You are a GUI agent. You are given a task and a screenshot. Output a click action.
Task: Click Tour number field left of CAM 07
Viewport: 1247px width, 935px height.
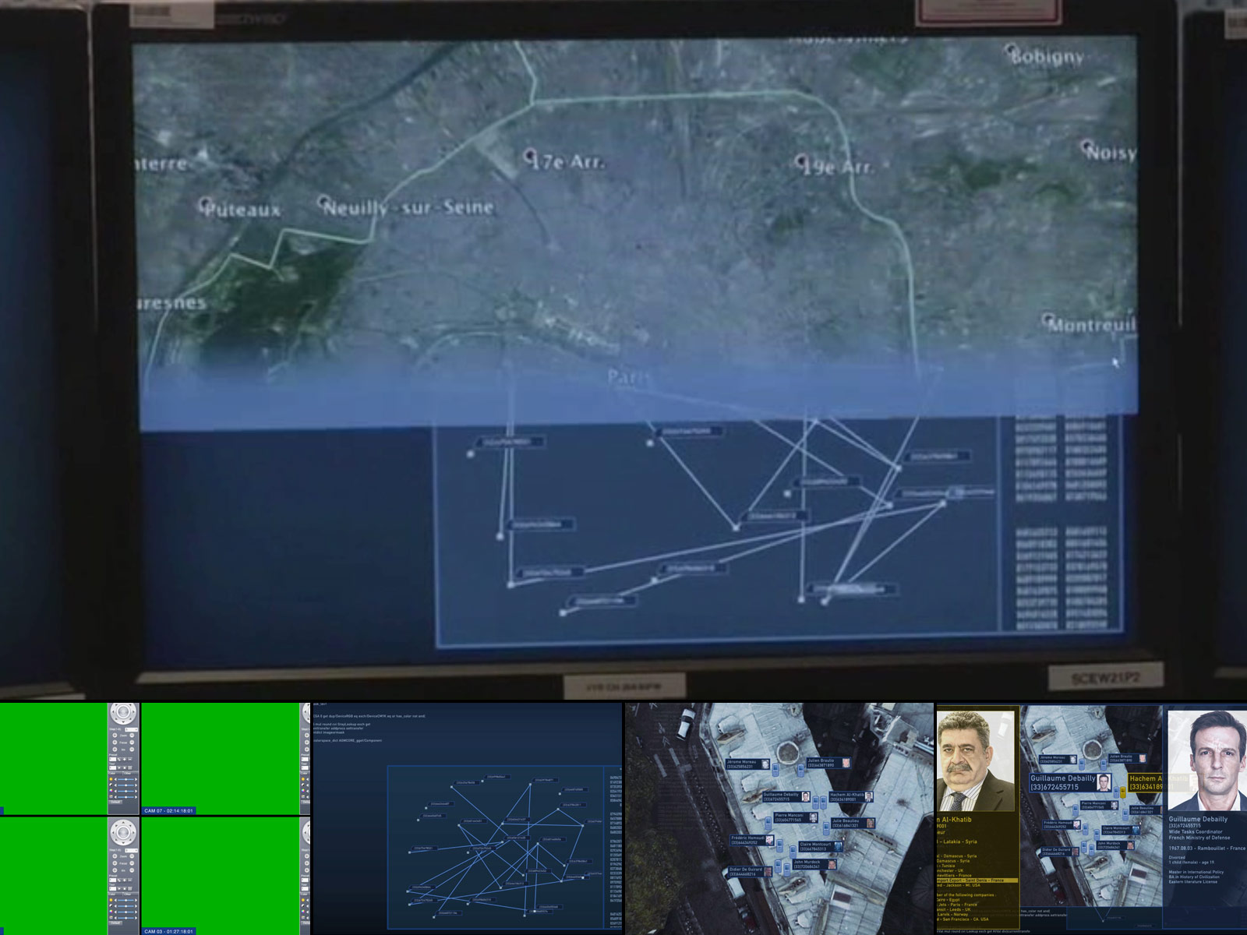click(113, 767)
